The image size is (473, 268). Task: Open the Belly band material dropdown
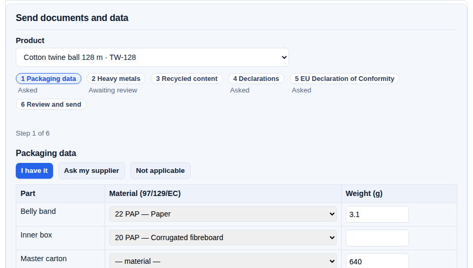point(223,214)
